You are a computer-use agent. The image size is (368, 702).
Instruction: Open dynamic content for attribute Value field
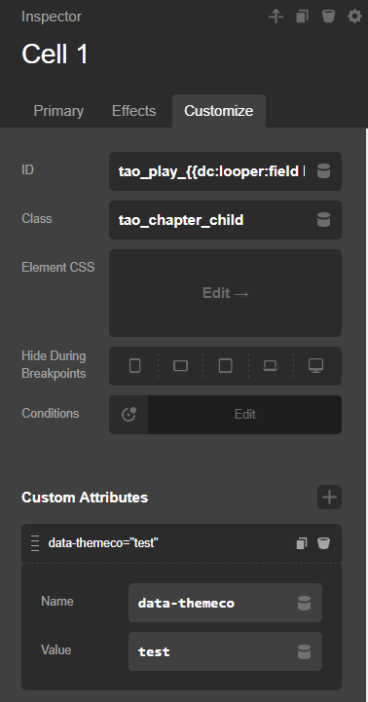(304, 651)
